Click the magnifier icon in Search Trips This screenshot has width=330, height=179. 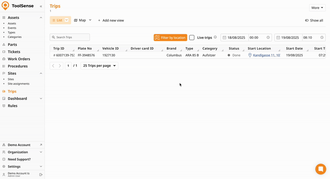(x=54, y=37)
